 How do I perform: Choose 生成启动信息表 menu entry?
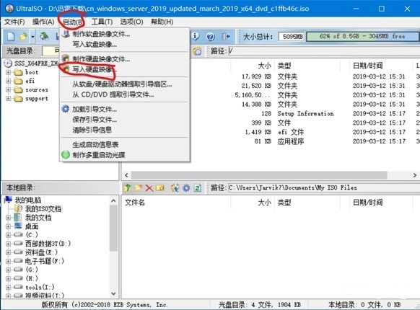point(125,145)
